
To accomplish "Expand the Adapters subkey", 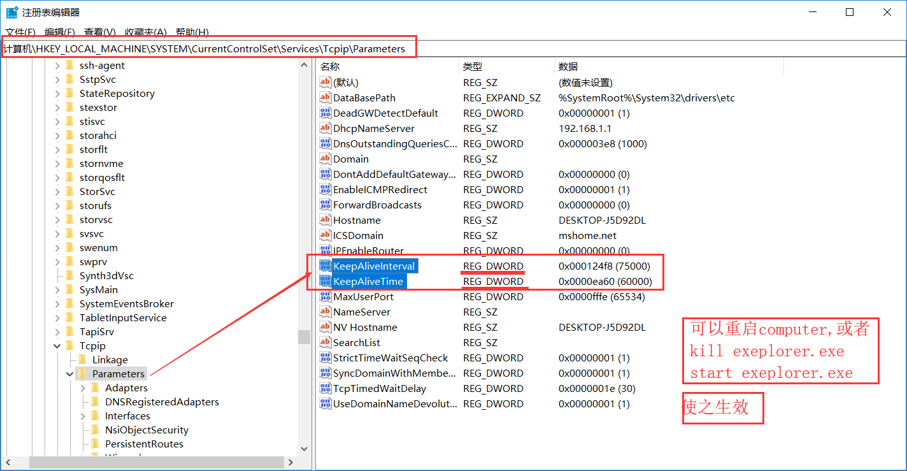I will (83, 388).
